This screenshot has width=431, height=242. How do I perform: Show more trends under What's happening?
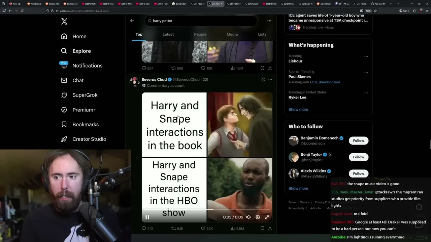point(298,110)
